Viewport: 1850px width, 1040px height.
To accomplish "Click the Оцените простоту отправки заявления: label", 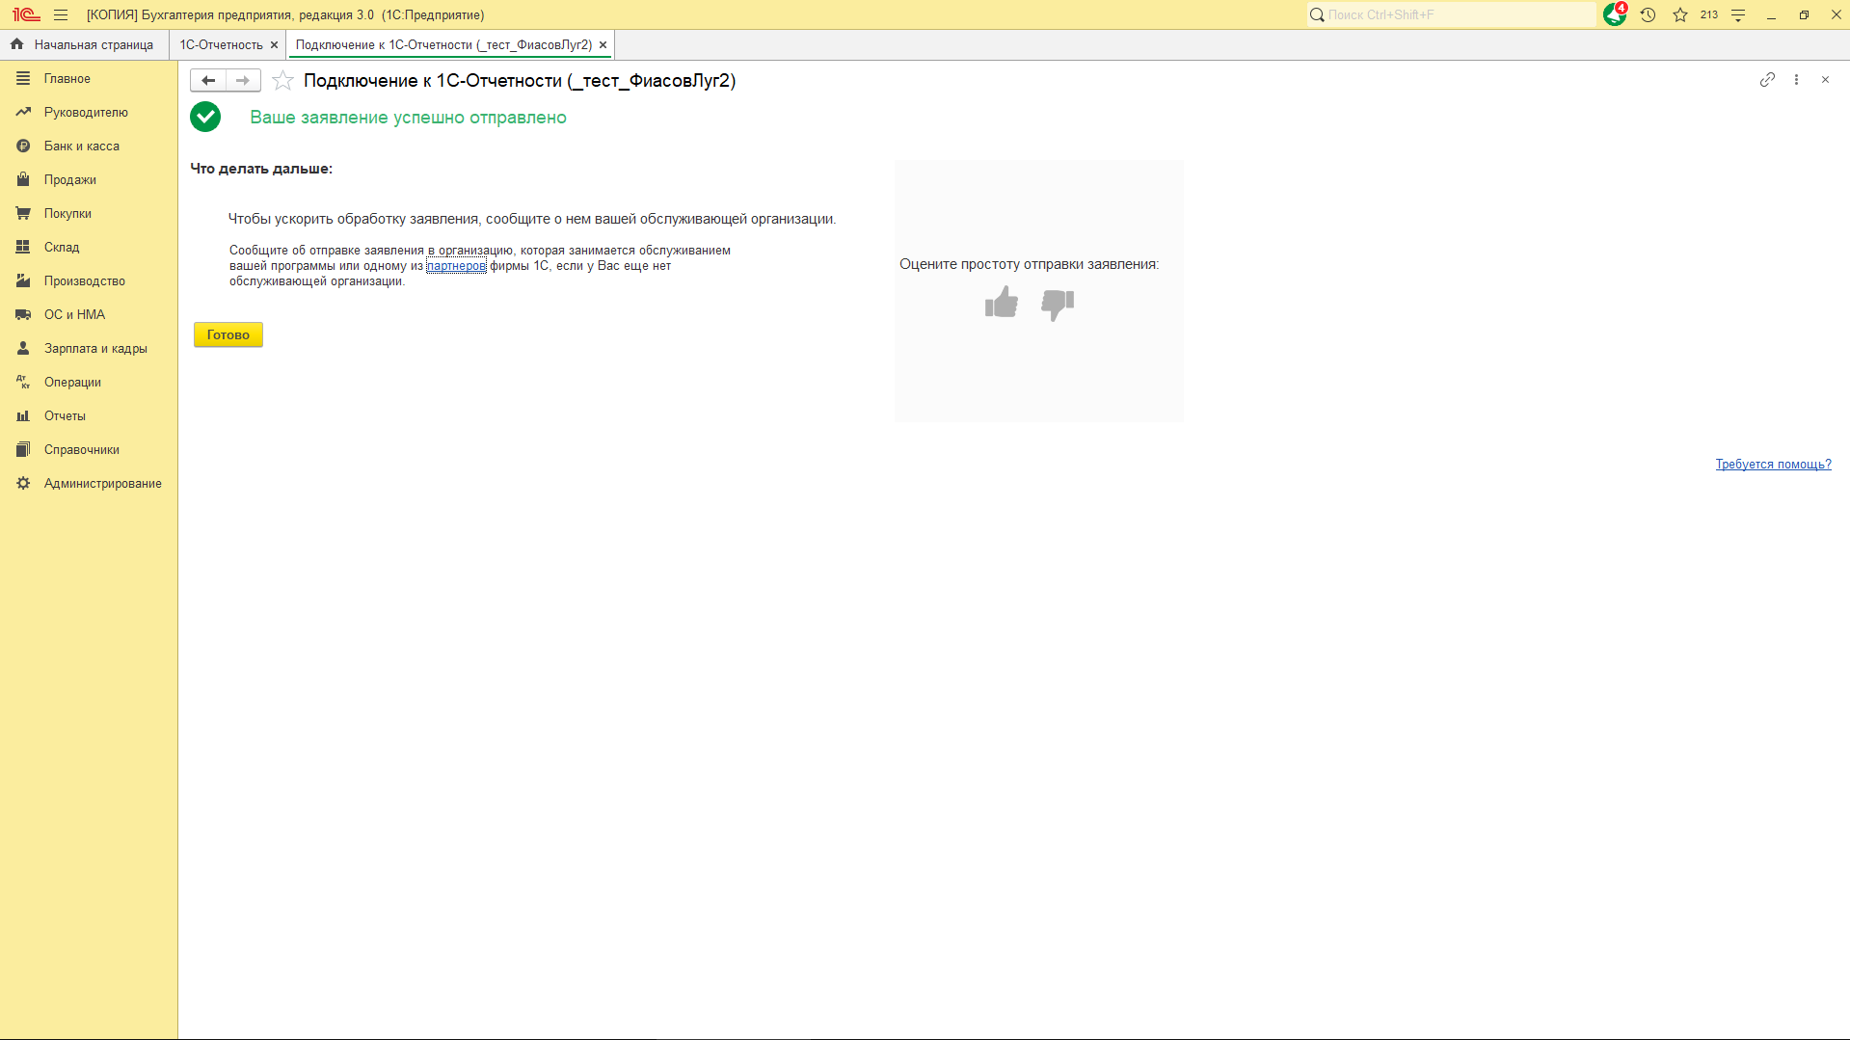I will (1030, 264).
